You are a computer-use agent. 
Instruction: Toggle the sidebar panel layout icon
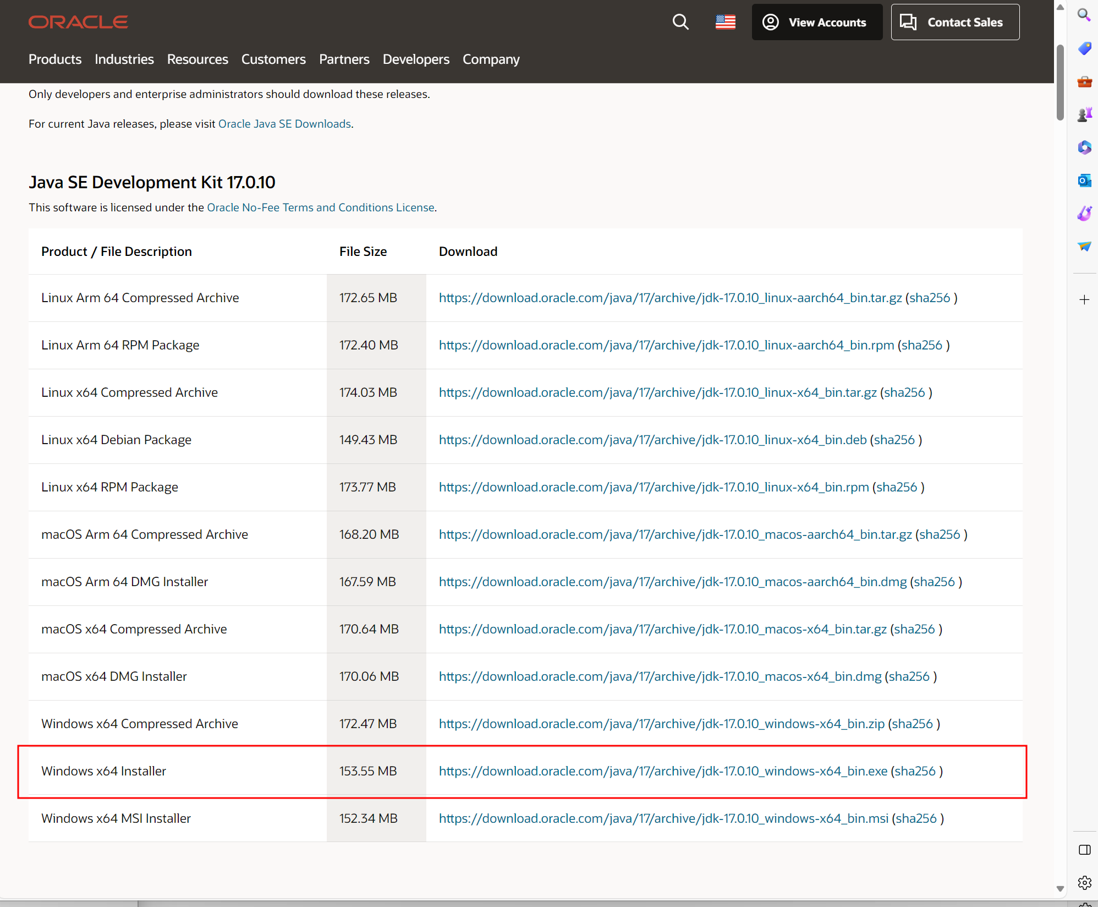[x=1084, y=850]
